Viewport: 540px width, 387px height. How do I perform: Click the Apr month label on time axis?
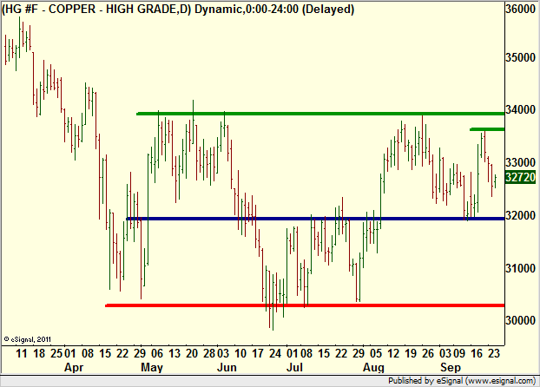pyautogui.click(x=74, y=368)
